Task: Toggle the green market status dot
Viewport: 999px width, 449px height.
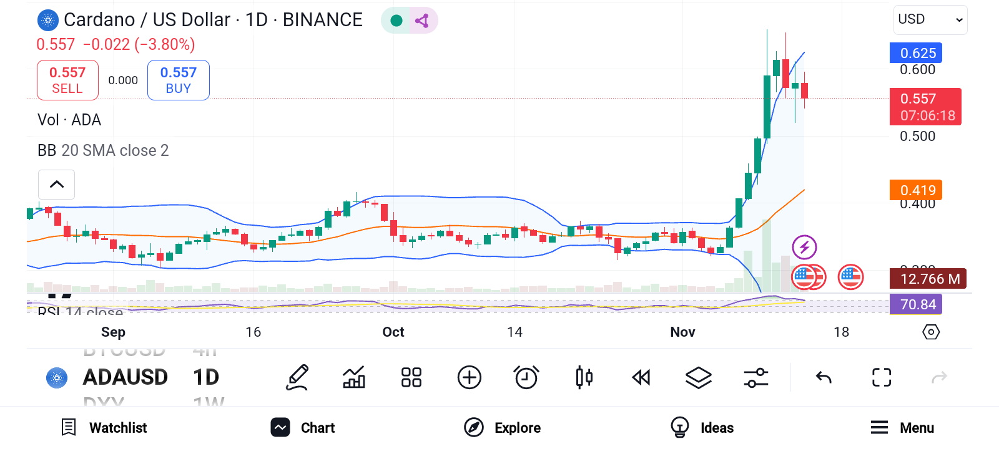Action: point(396,21)
